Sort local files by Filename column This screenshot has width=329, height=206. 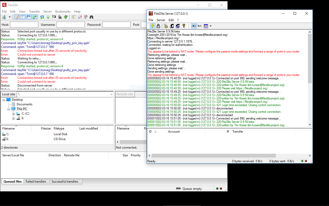coord(16,128)
